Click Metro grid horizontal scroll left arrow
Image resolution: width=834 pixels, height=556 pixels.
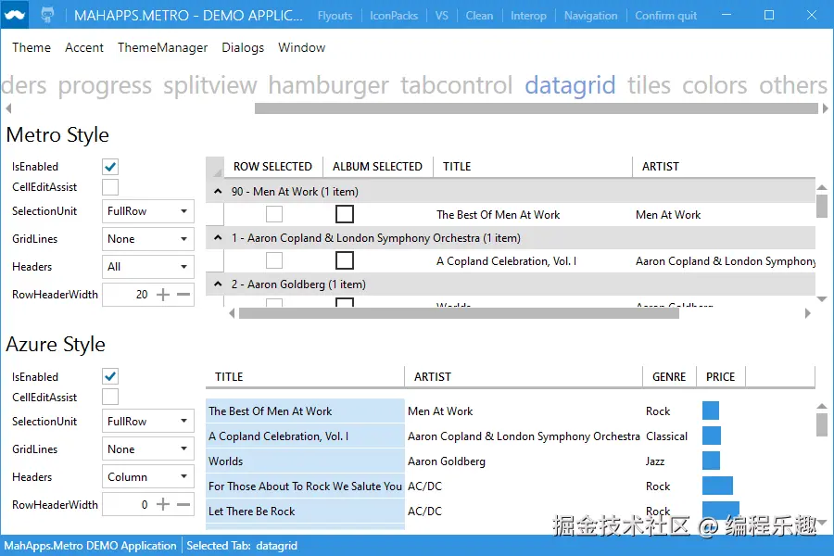point(232,313)
